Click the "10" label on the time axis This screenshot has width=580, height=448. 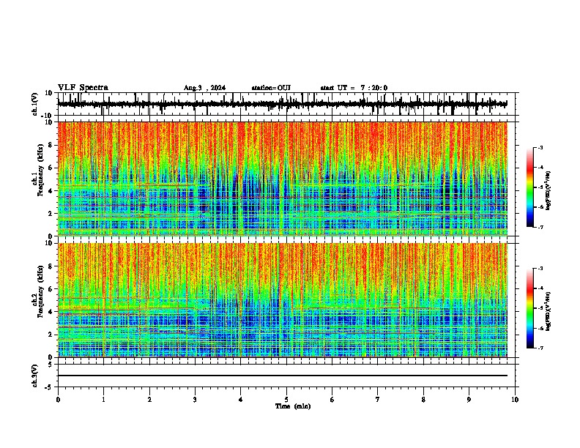pos(515,400)
